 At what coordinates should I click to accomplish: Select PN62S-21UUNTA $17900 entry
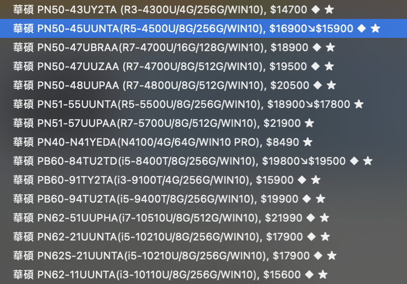click(203, 256)
